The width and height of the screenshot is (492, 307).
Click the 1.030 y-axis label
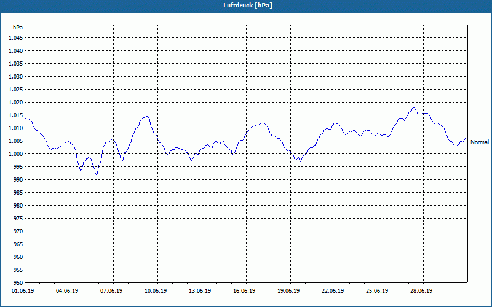[16, 76]
